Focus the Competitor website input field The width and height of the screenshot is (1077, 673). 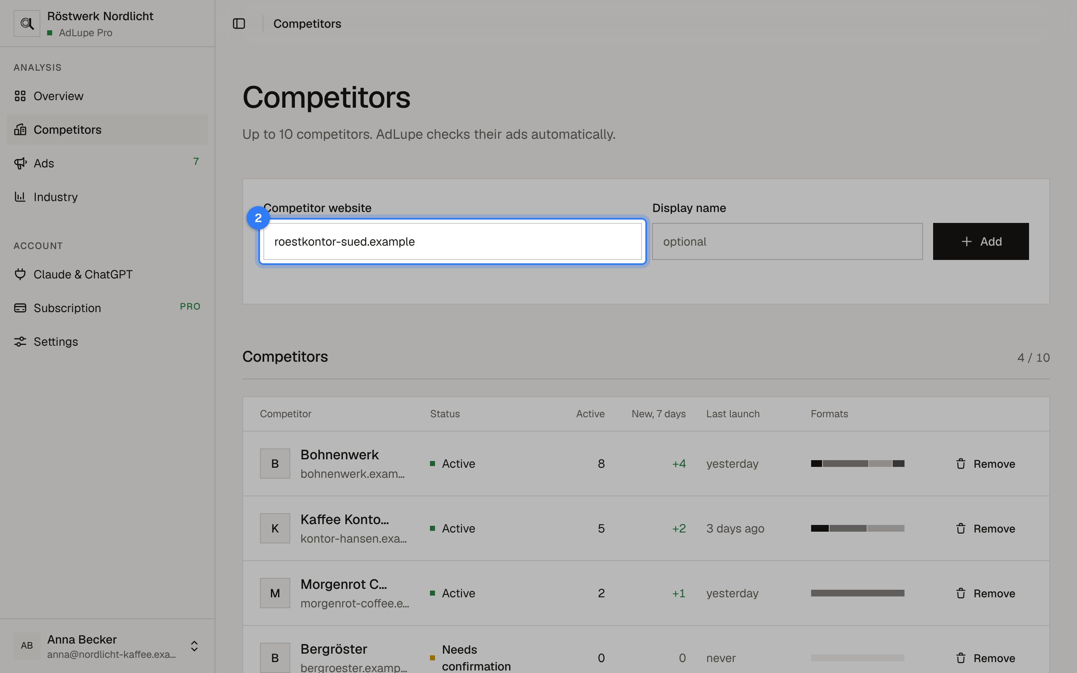tap(452, 241)
